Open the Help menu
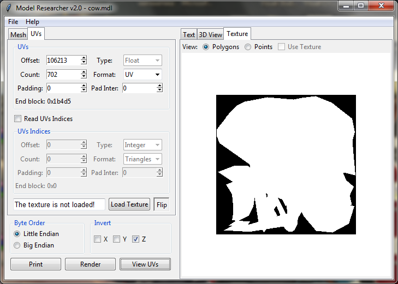Image resolution: width=398 pixels, height=284 pixels. [x=33, y=22]
